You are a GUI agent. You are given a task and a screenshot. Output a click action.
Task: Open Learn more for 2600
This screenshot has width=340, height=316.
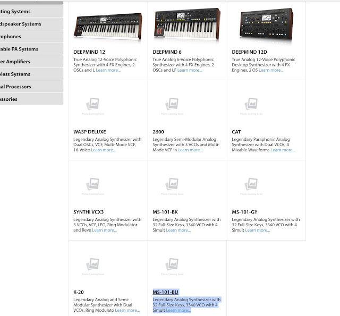[190, 150]
